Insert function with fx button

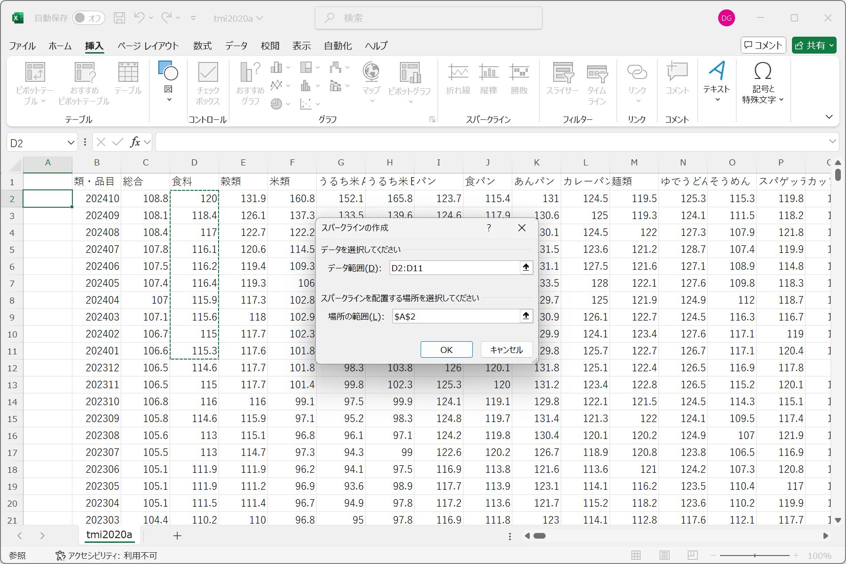click(x=135, y=142)
